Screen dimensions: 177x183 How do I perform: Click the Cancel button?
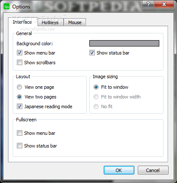click(153, 170)
